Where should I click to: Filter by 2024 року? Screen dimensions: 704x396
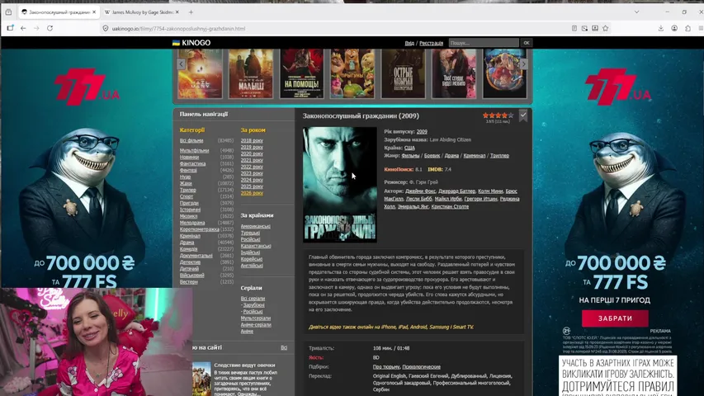[x=252, y=180]
